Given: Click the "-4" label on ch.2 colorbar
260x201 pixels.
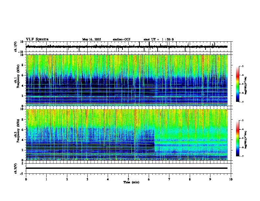Looking at the screenshot, I should pos(242,129).
